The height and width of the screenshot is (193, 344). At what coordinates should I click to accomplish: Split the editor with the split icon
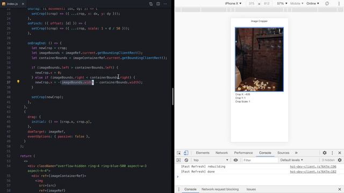point(158,4)
